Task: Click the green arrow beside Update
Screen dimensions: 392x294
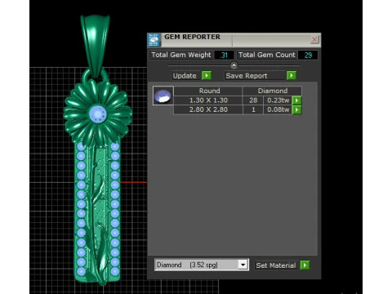Action: [207, 75]
